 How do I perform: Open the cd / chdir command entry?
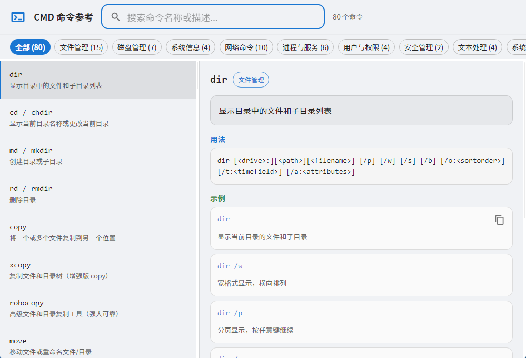(x=98, y=118)
